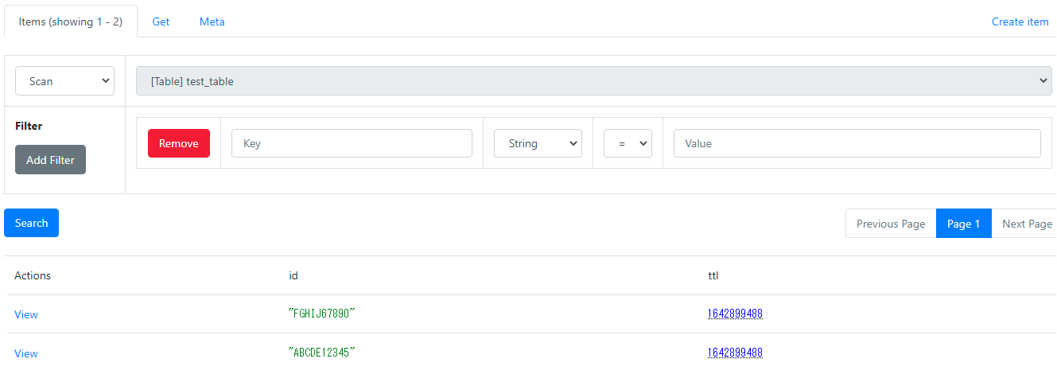View the FGHIJ67890 item
The image size is (1057, 386).
click(x=26, y=314)
